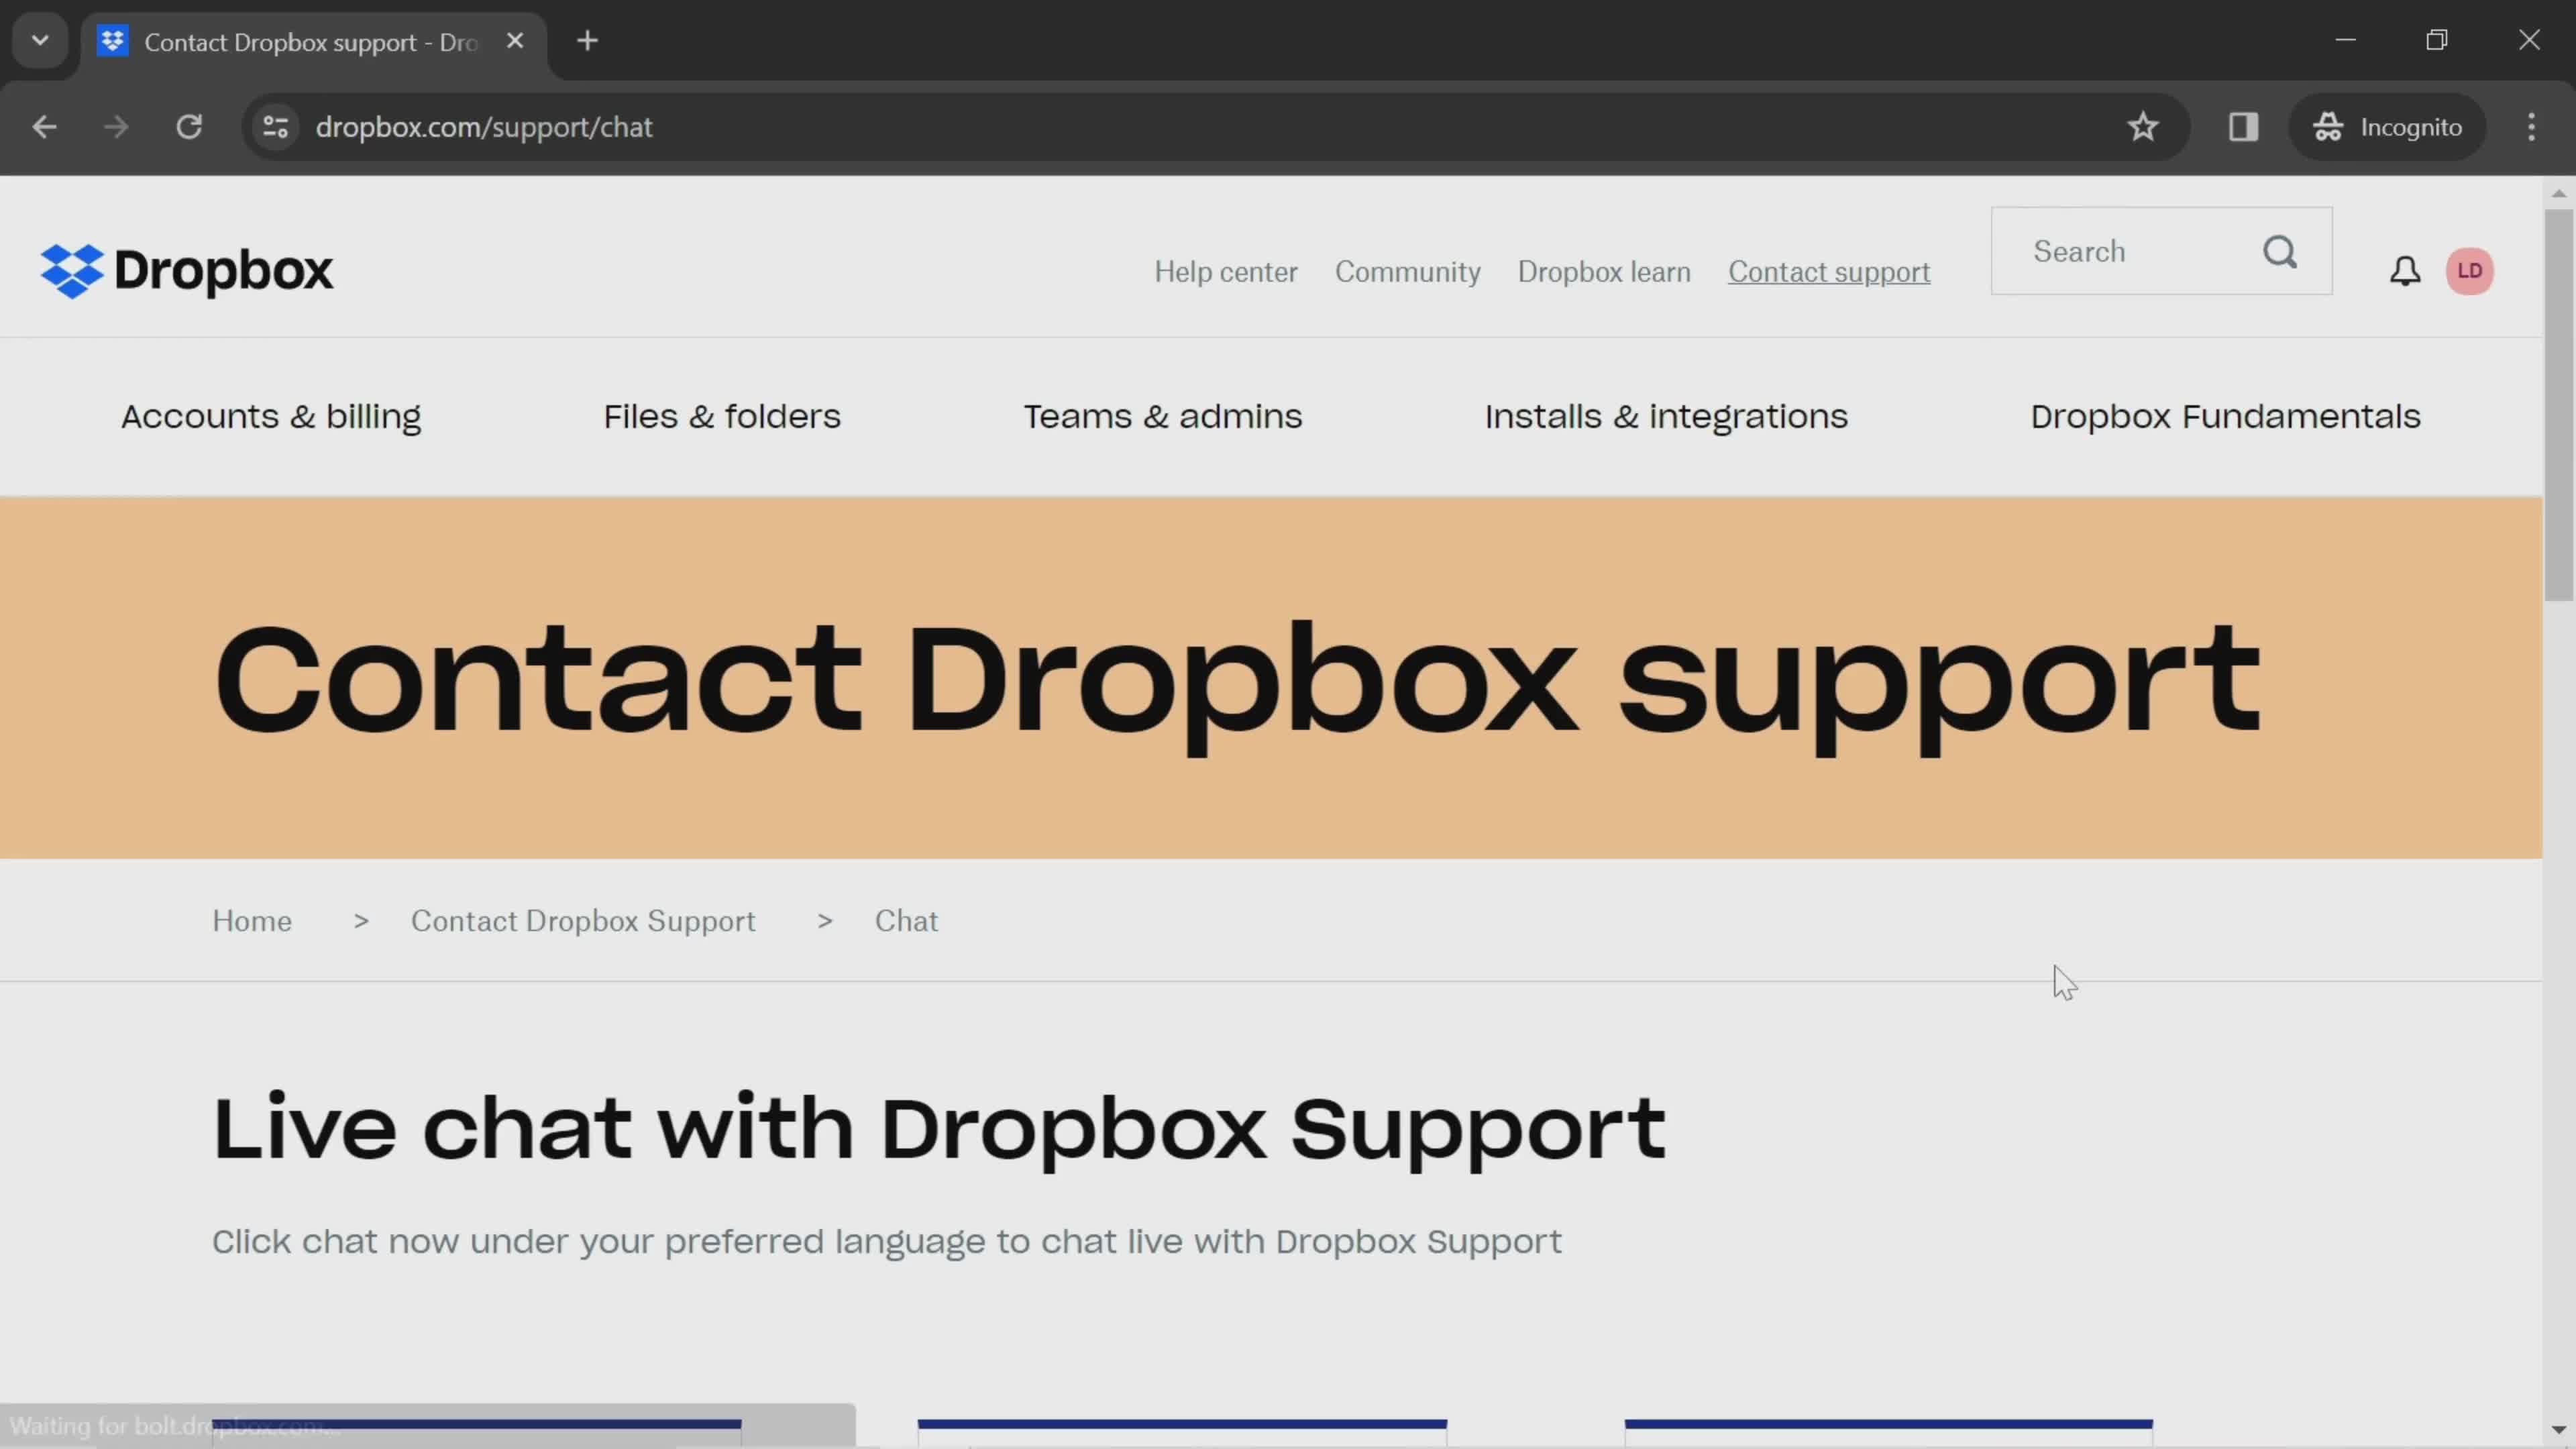Click the bookmark/star icon in address bar
The image size is (2576, 1449).
2143,125
